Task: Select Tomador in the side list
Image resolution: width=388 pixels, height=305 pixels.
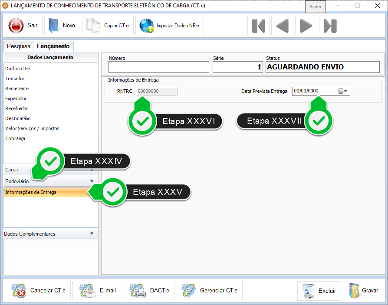Action: click(x=15, y=79)
